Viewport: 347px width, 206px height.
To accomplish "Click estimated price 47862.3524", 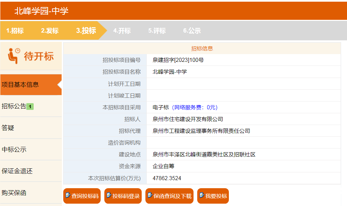I will pos(167,178).
